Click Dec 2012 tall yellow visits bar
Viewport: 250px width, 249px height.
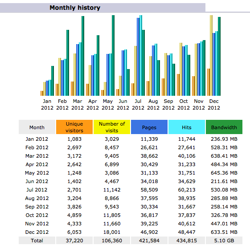(x=211, y=56)
